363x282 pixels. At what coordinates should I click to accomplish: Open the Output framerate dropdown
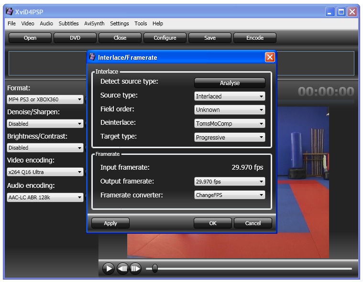230,182
